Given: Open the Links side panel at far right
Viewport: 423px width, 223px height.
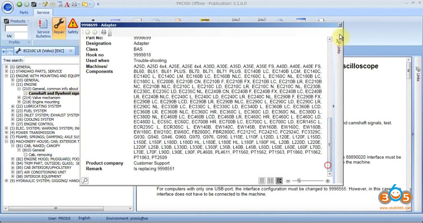Looking at the screenshot, I should 418,74.
